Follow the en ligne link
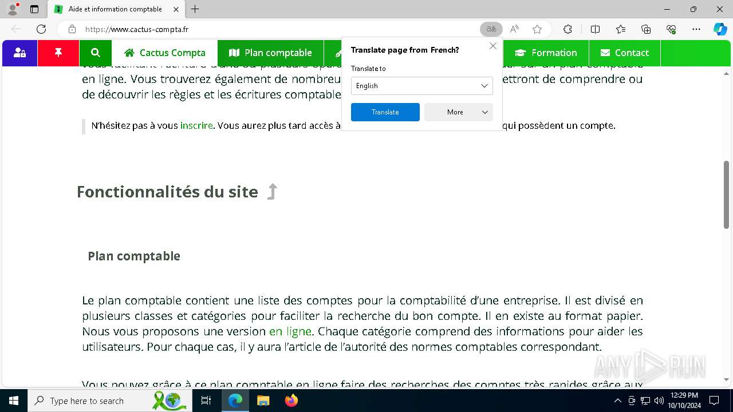The height and width of the screenshot is (412, 733). click(x=290, y=331)
